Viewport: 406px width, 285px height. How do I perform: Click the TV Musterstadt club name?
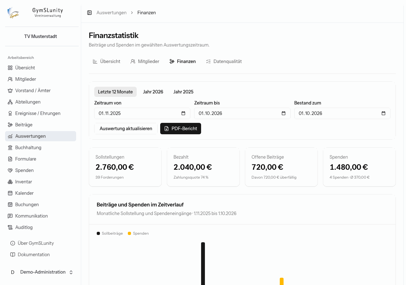(x=41, y=36)
